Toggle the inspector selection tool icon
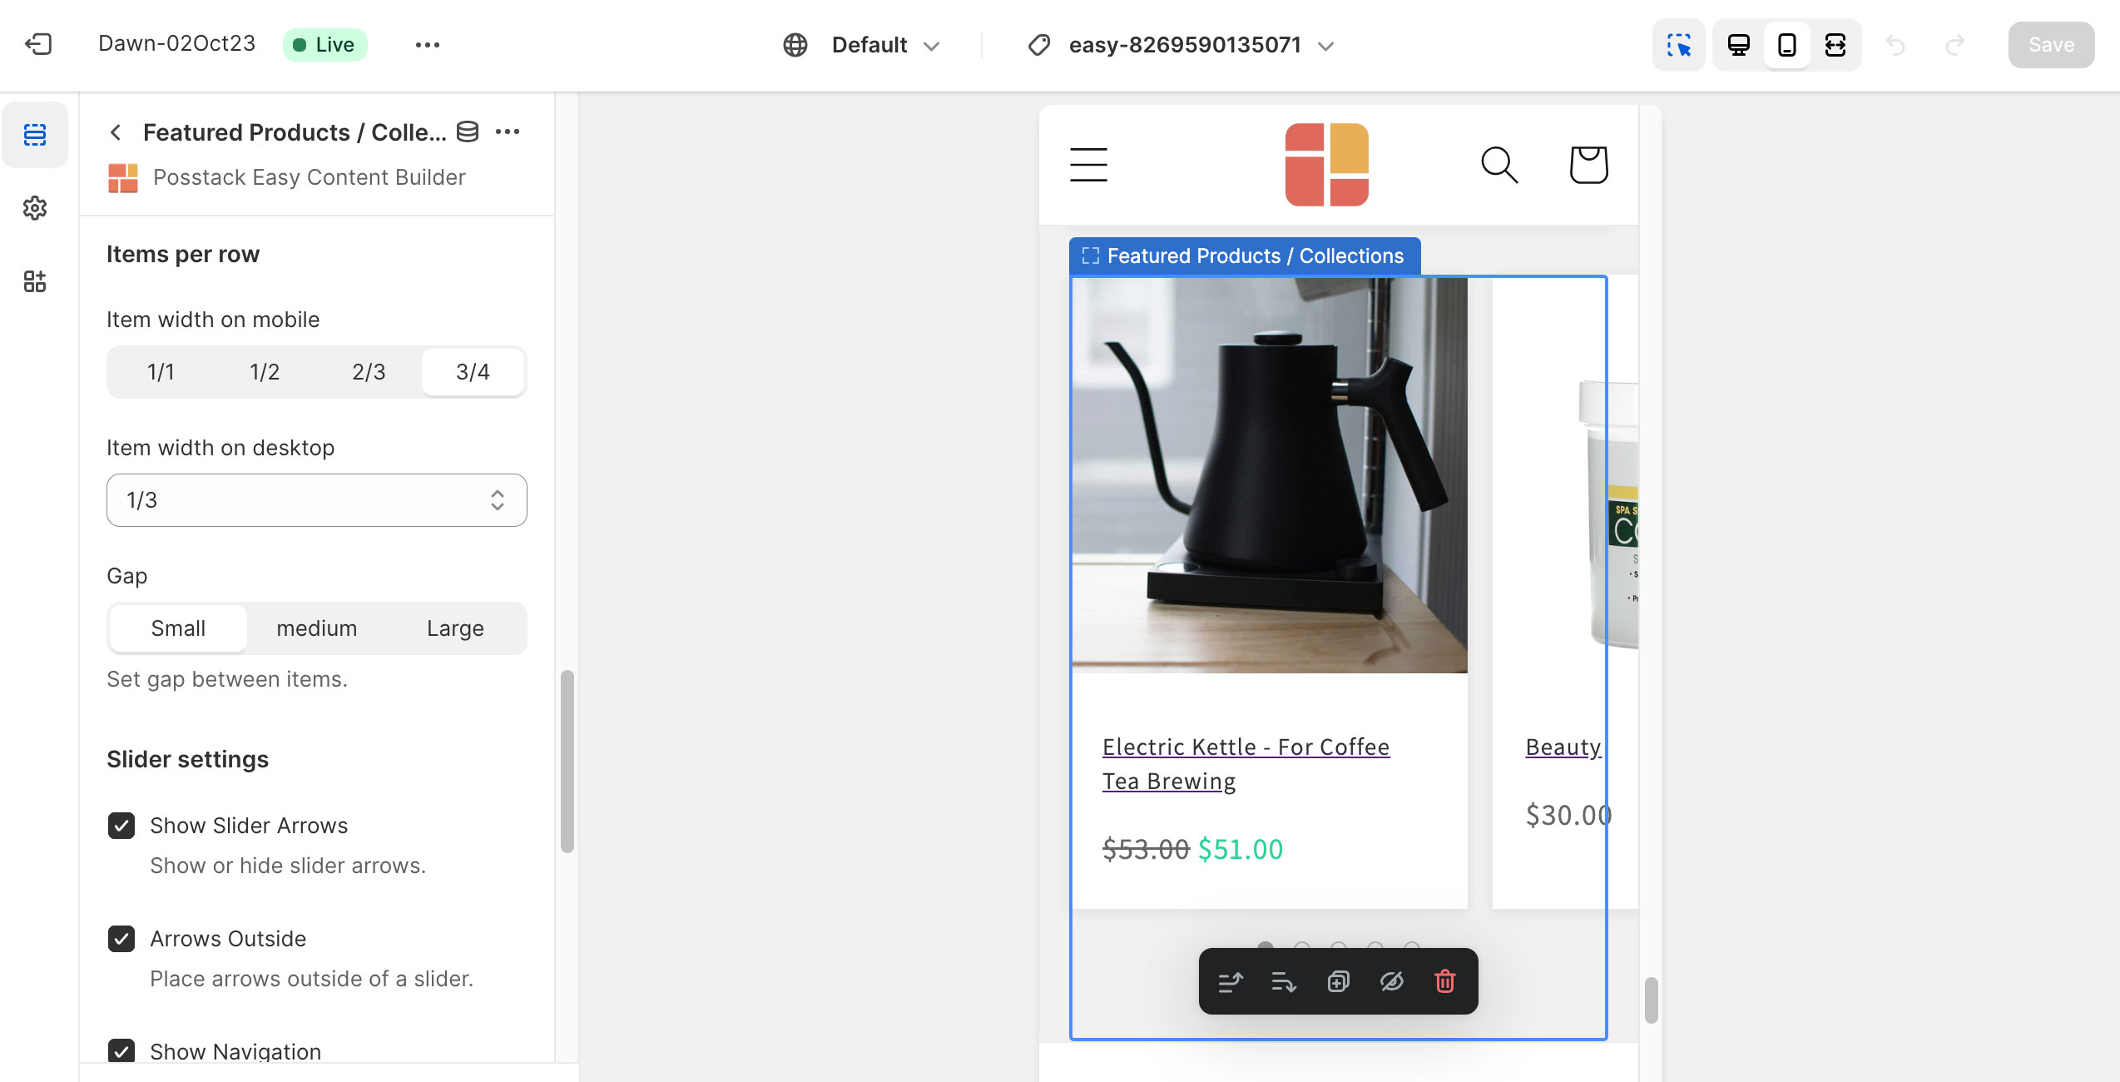The width and height of the screenshot is (2120, 1082). 1679,45
